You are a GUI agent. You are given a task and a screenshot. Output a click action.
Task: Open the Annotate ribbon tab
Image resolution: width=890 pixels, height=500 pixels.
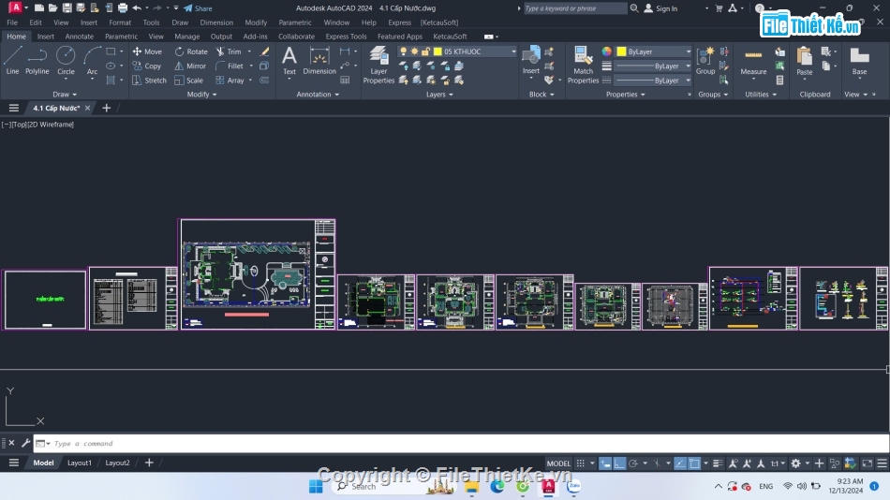point(80,37)
